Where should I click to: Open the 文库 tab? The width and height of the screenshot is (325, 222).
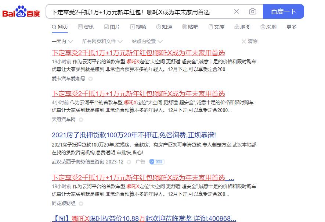pyautogui.click(x=216, y=27)
